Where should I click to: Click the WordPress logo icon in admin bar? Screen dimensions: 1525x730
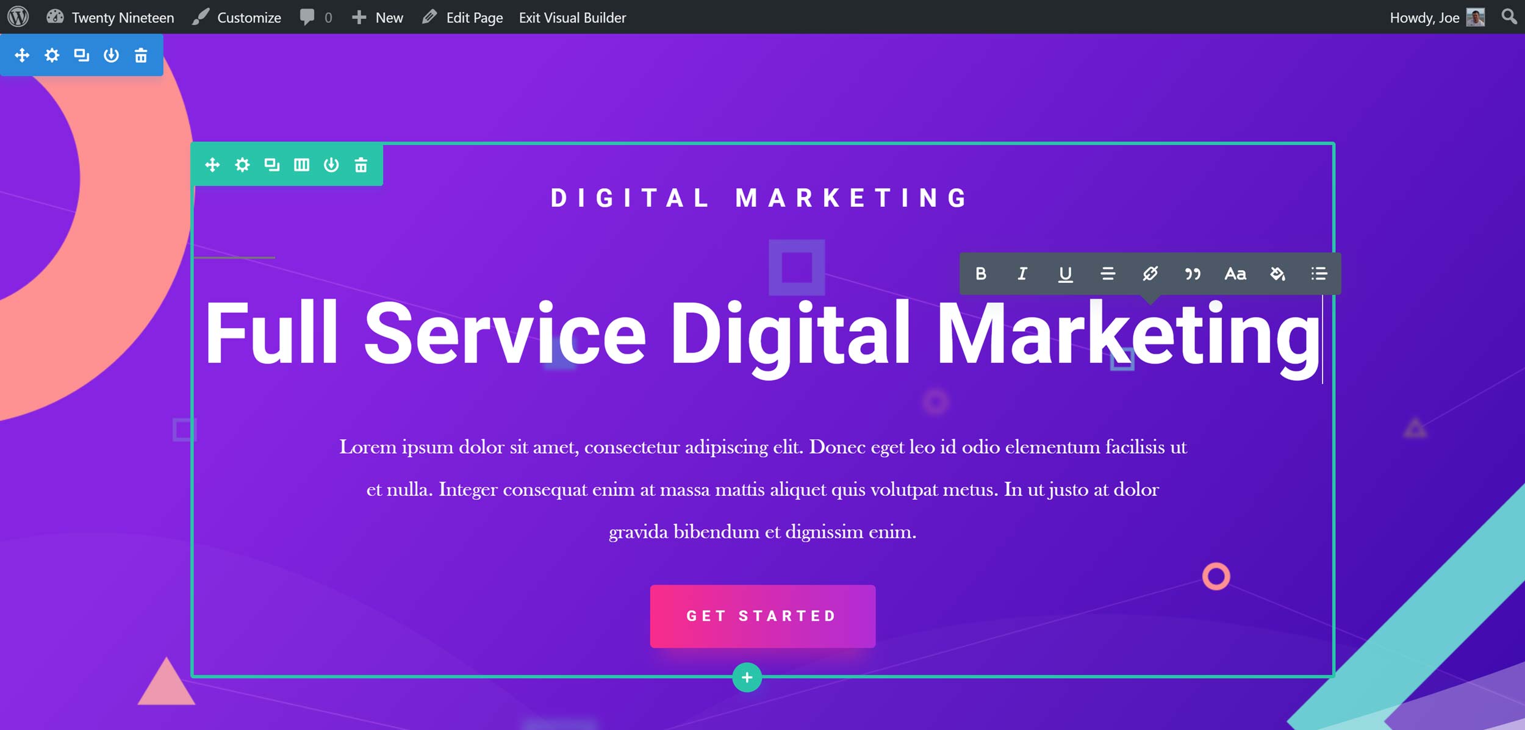point(18,16)
